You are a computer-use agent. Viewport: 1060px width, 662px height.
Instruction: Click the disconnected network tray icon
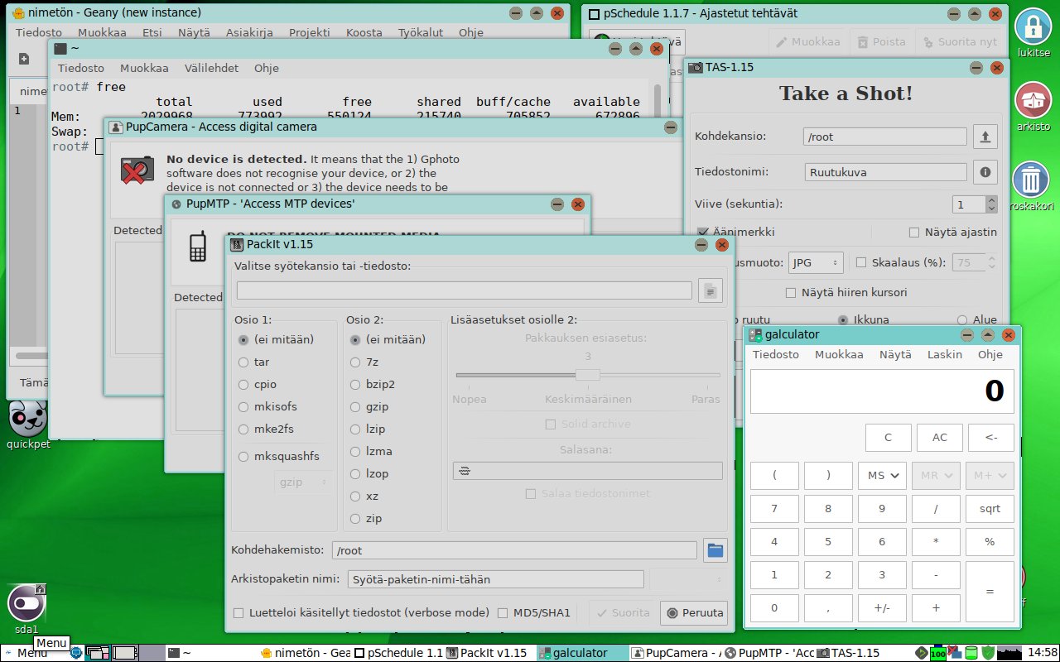[954, 653]
